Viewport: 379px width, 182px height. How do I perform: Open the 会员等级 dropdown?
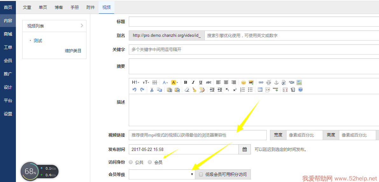(x=162, y=174)
